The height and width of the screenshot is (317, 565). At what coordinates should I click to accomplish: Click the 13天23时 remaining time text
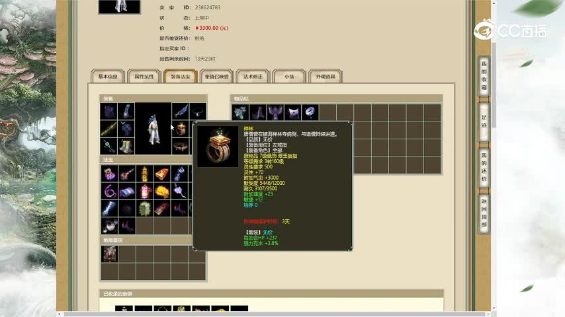click(205, 59)
